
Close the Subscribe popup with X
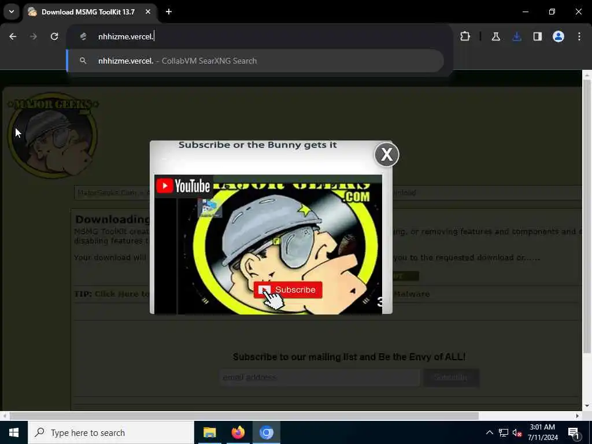click(387, 154)
